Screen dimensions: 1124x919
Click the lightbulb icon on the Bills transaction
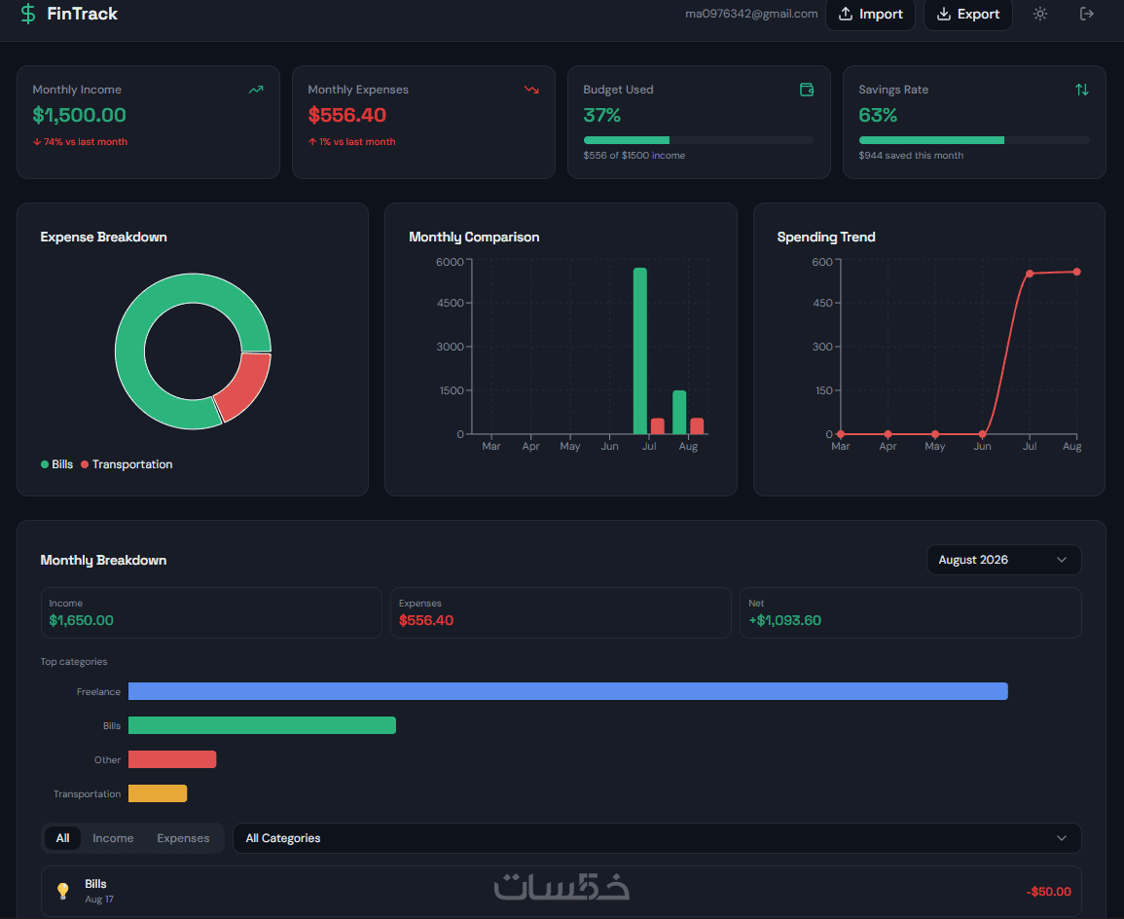(x=63, y=891)
